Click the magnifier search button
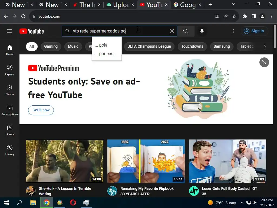 tap(186, 31)
